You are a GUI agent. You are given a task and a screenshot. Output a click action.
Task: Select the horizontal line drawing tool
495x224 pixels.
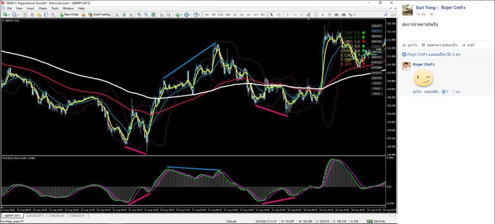coord(295,15)
